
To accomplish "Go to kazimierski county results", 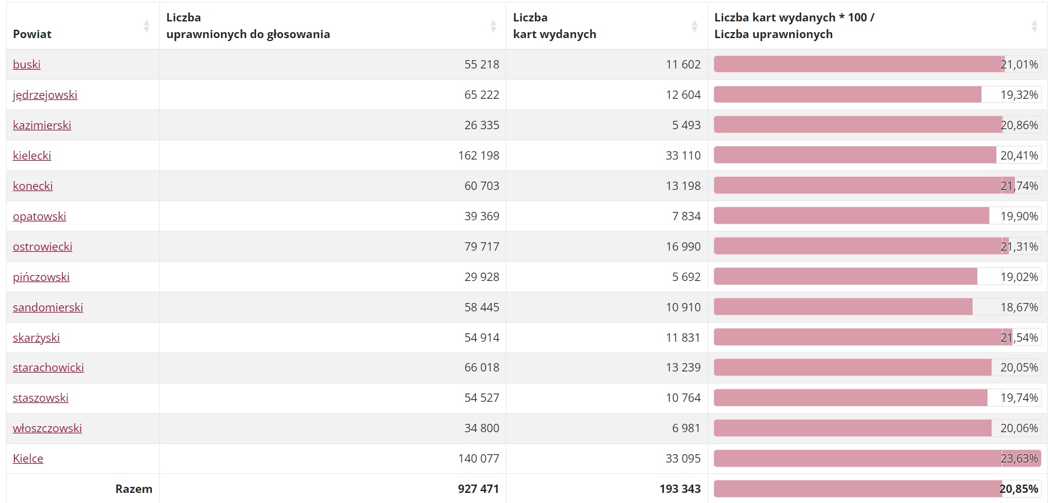I will [x=42, y=125].
